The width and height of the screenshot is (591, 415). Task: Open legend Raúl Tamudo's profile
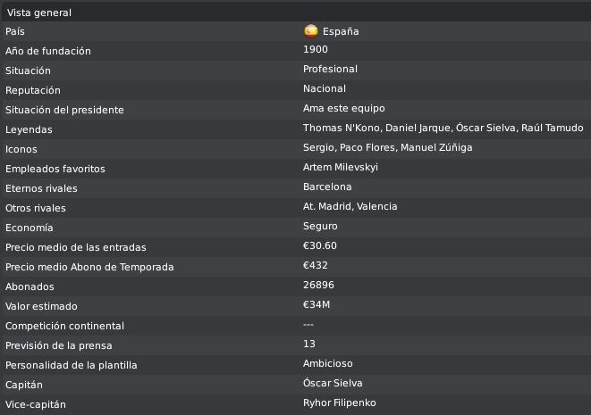click(553, 128)
